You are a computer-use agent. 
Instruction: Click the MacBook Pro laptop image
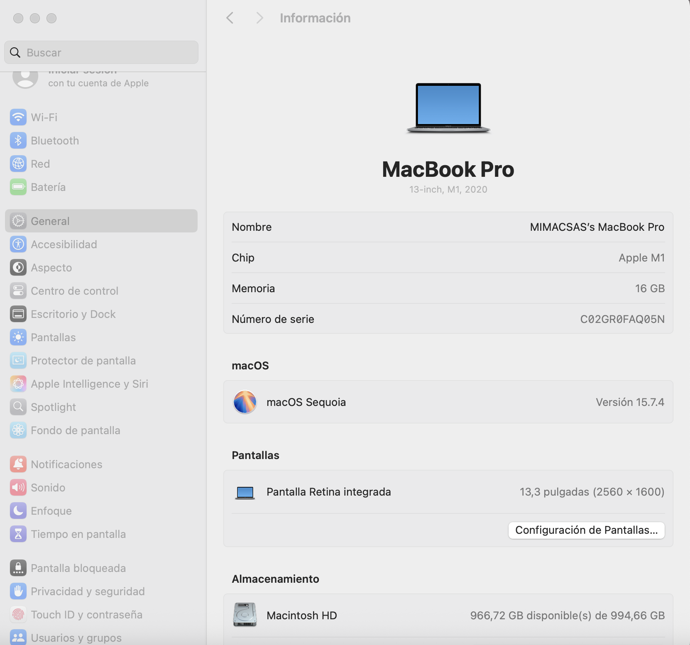(448, 108)
